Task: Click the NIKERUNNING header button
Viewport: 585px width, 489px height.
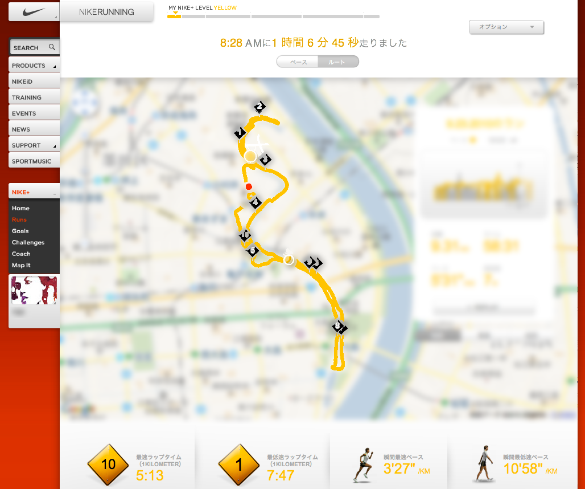Action: (106, 12)
